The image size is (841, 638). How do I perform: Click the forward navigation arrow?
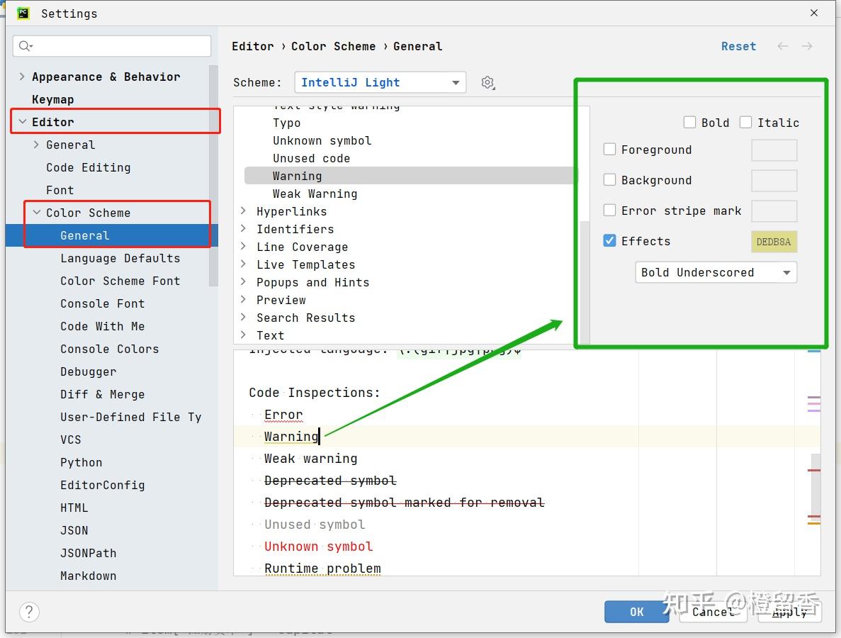807,45
